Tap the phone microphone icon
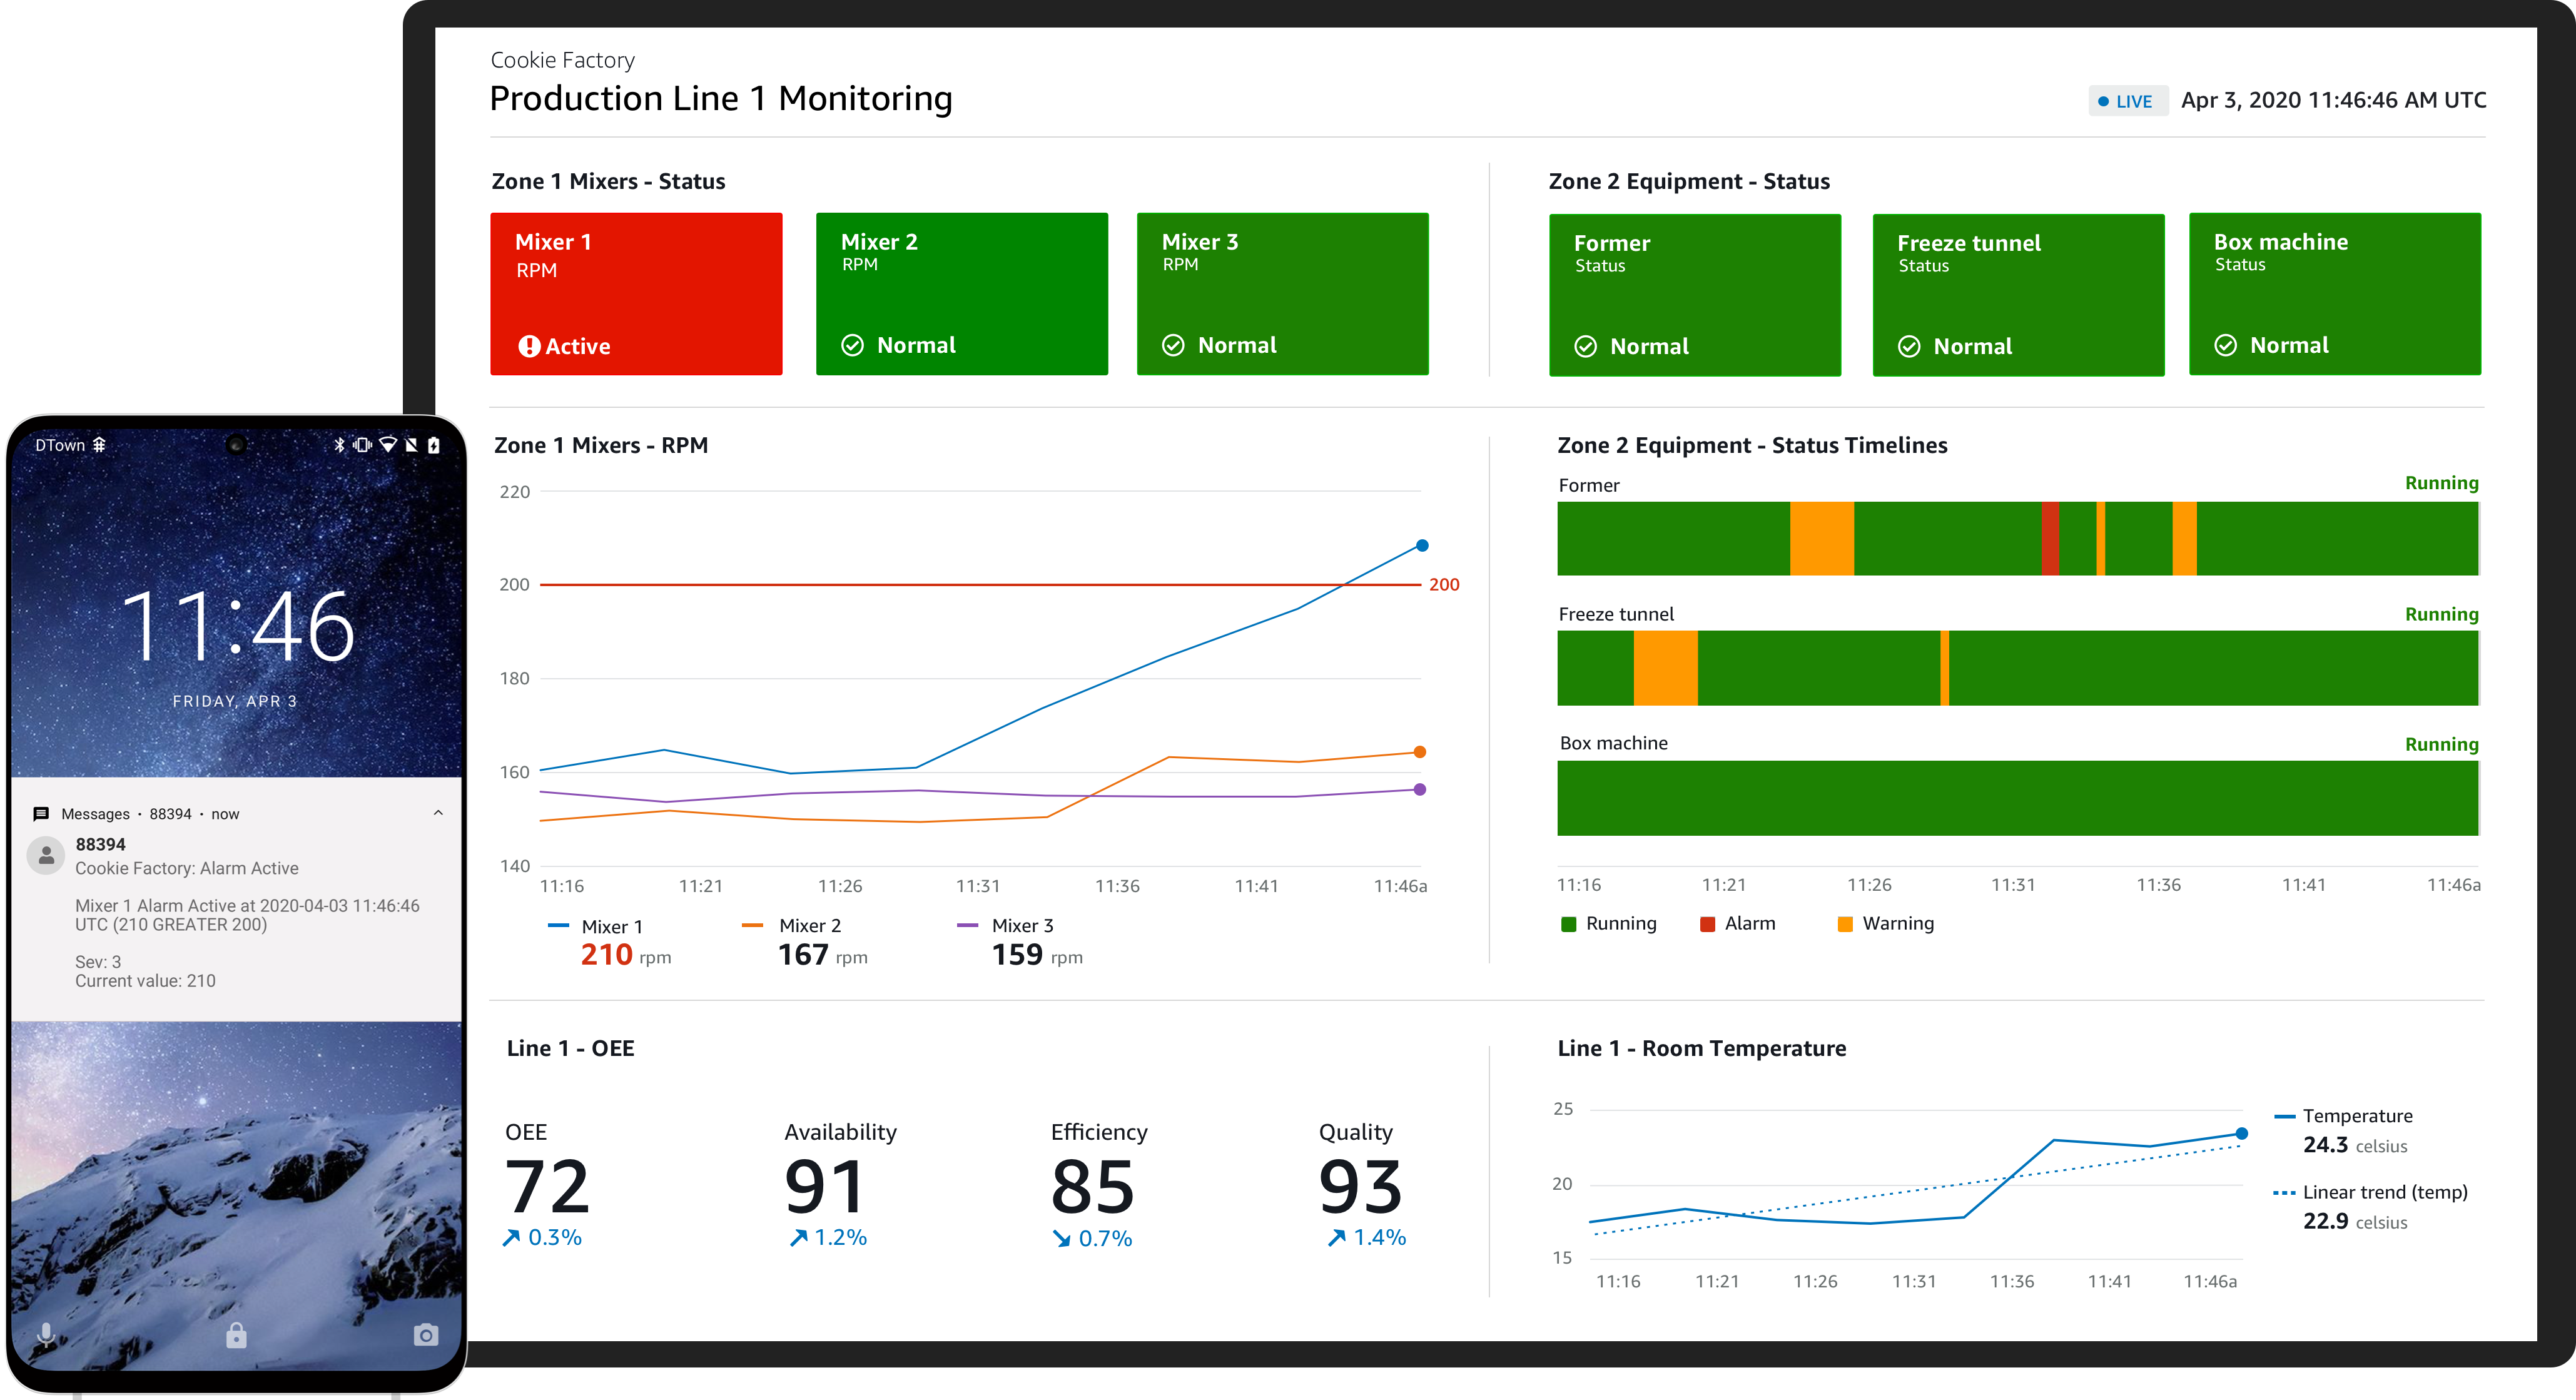This screenshot has width=2576, height=1400. click(x=46, y=1335)
